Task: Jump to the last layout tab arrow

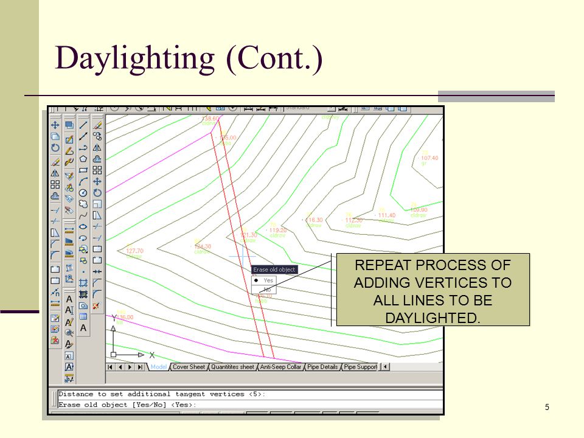Action: pyautogui.click(x=140, y=367)
